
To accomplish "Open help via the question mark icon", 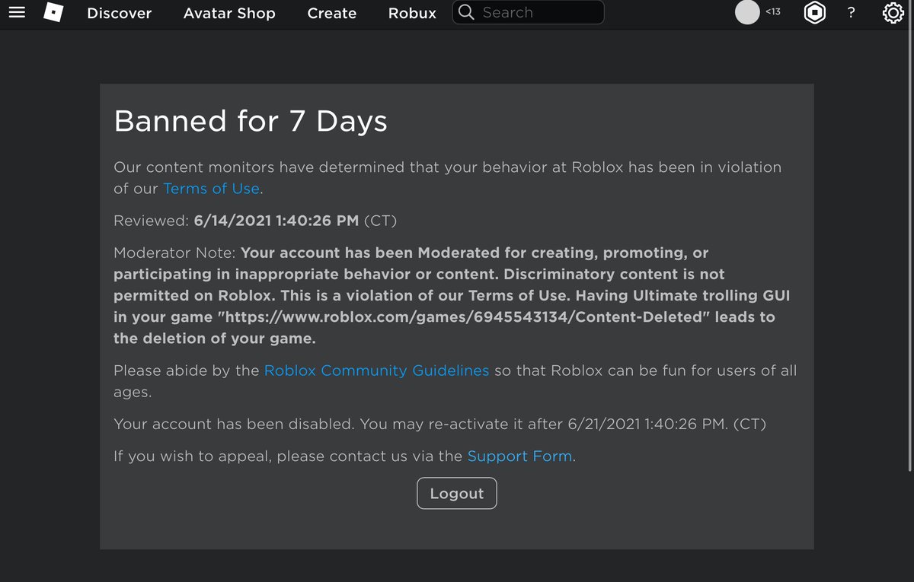I will pos(851,12).
